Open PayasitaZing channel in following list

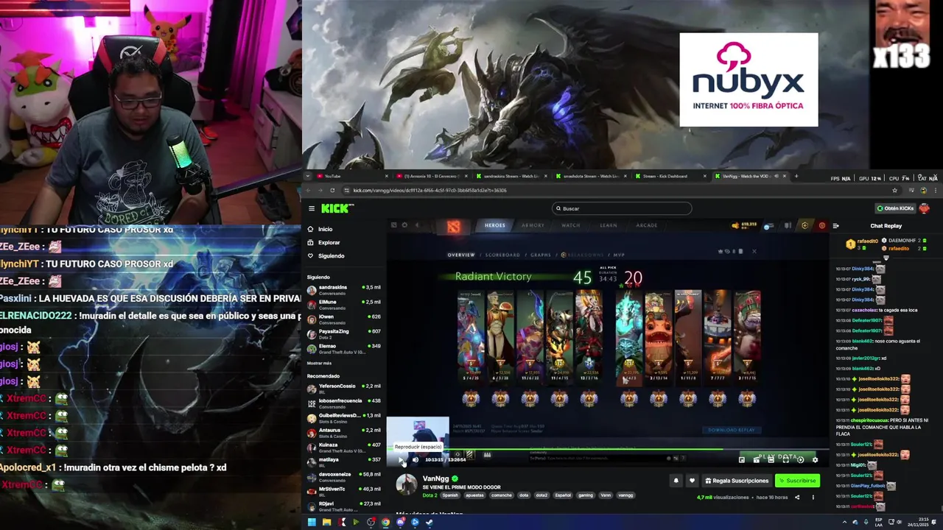pos(343,333)
